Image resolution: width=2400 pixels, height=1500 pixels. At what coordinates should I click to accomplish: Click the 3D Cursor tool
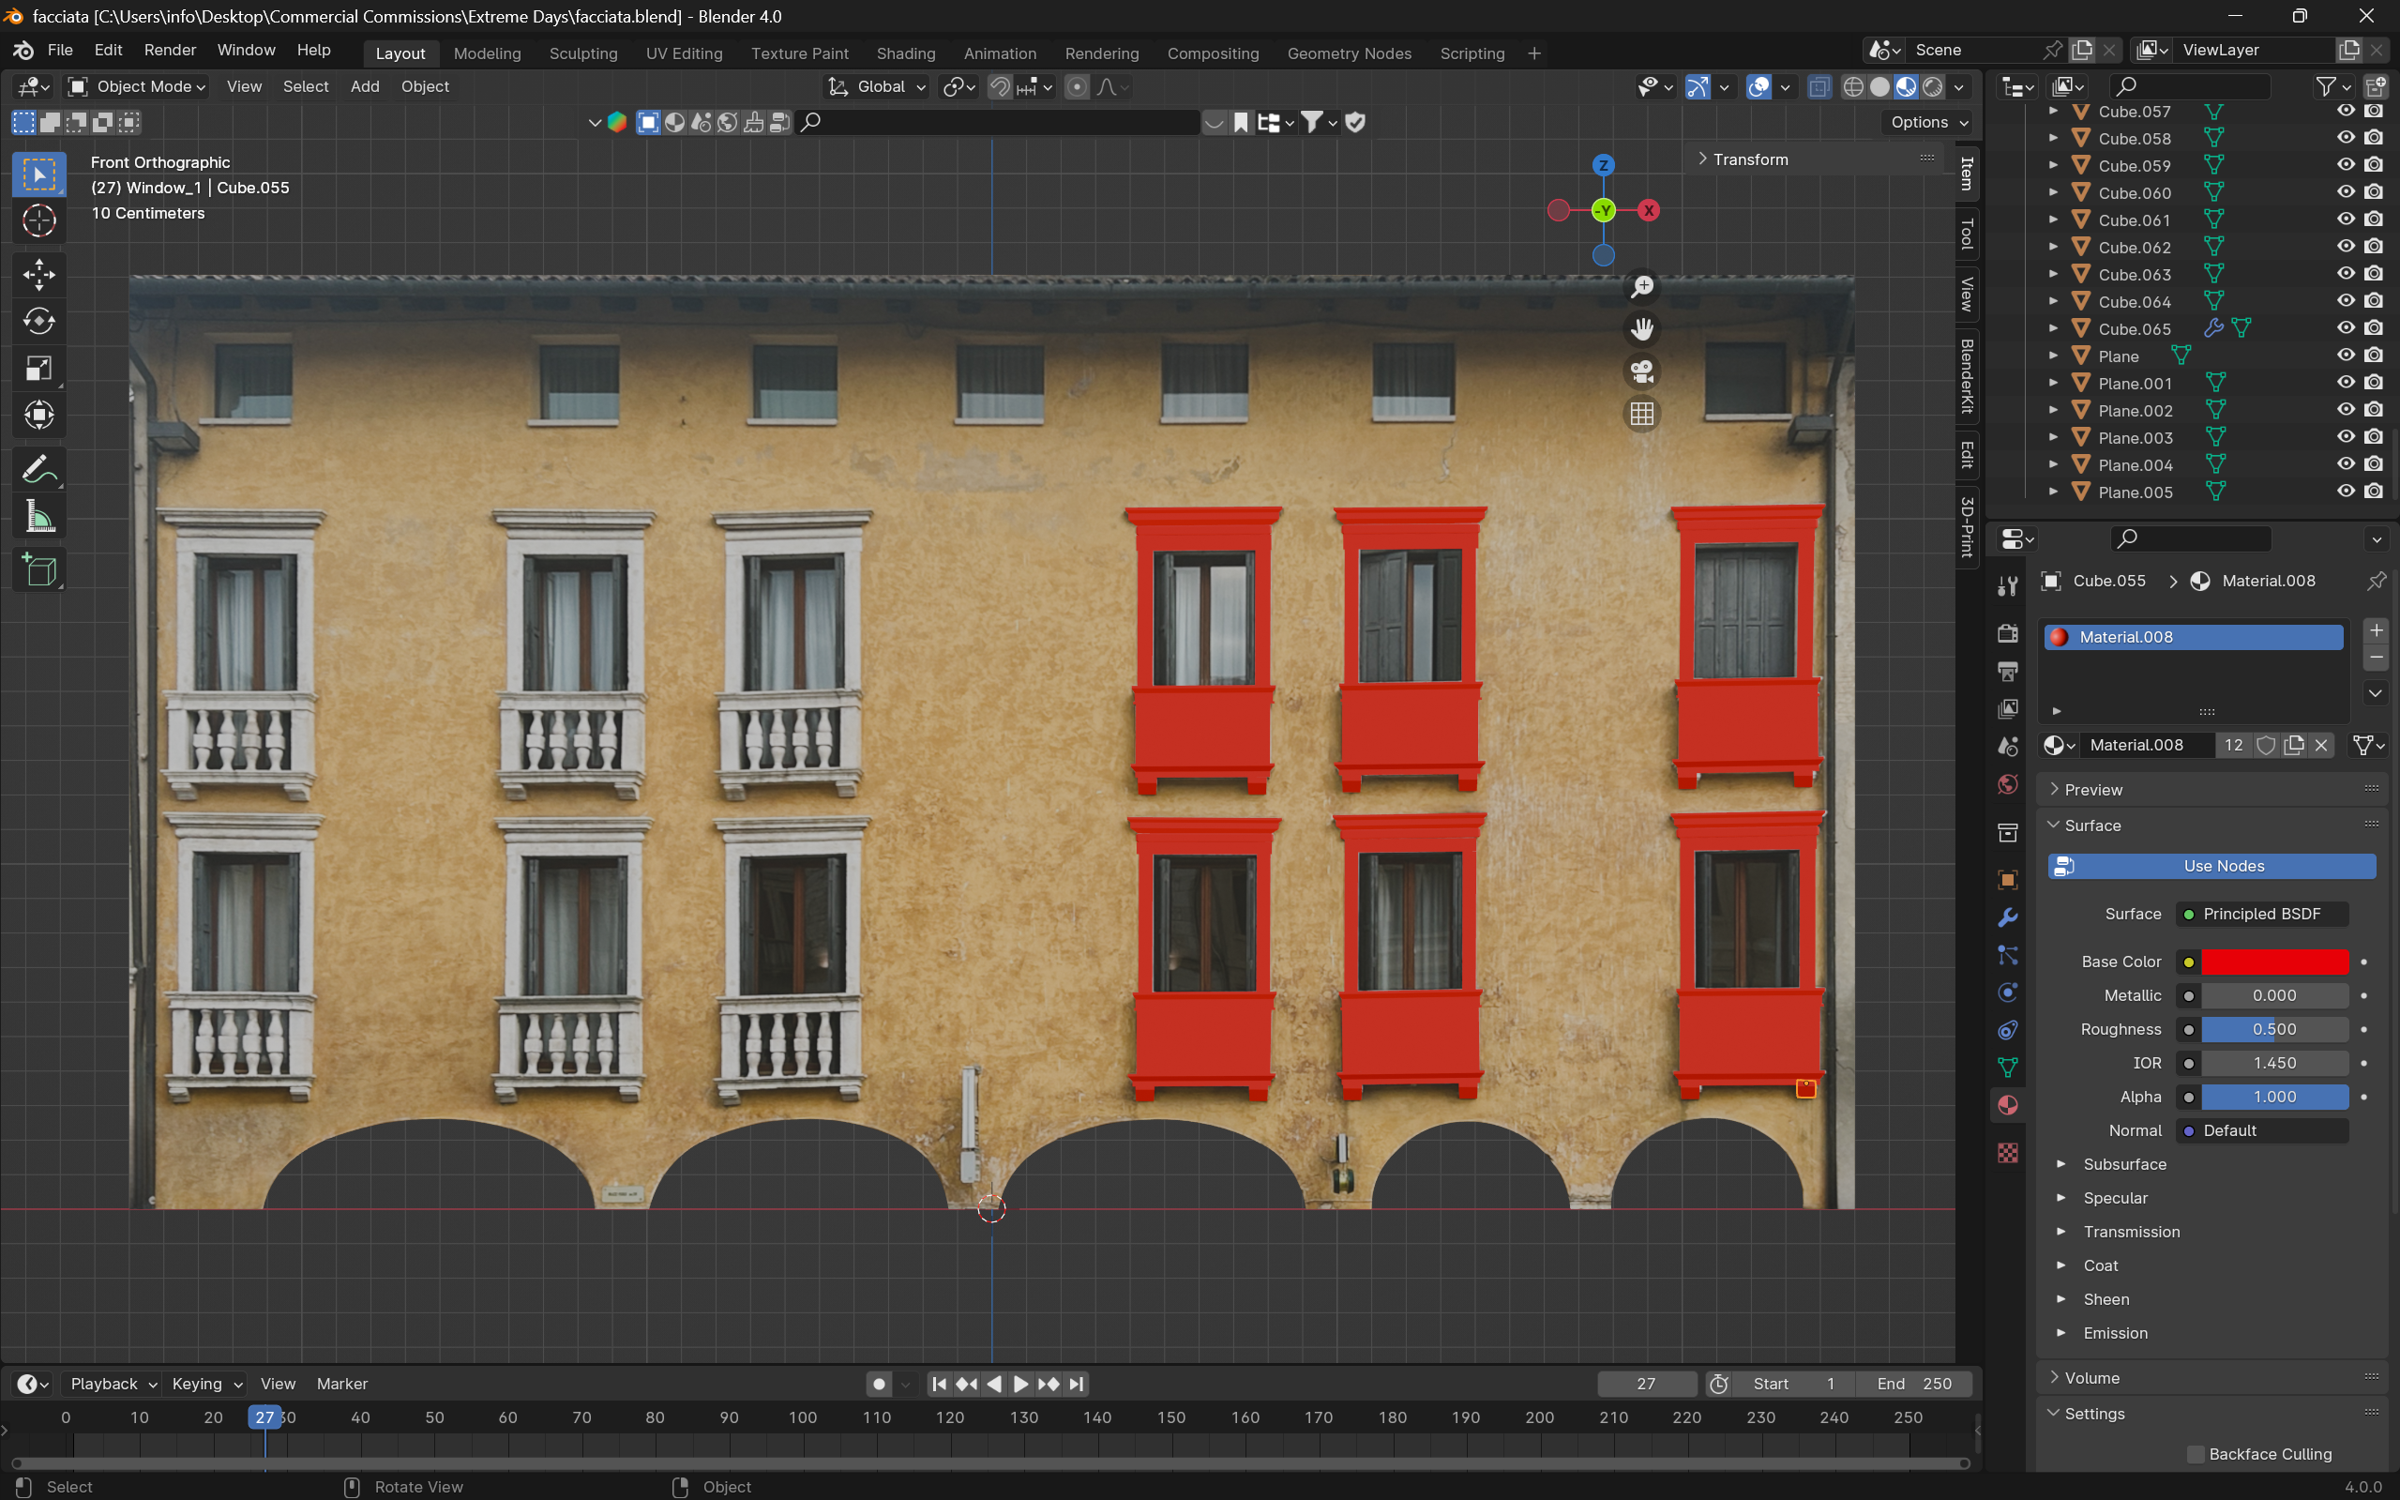click(x=38, y=221)
